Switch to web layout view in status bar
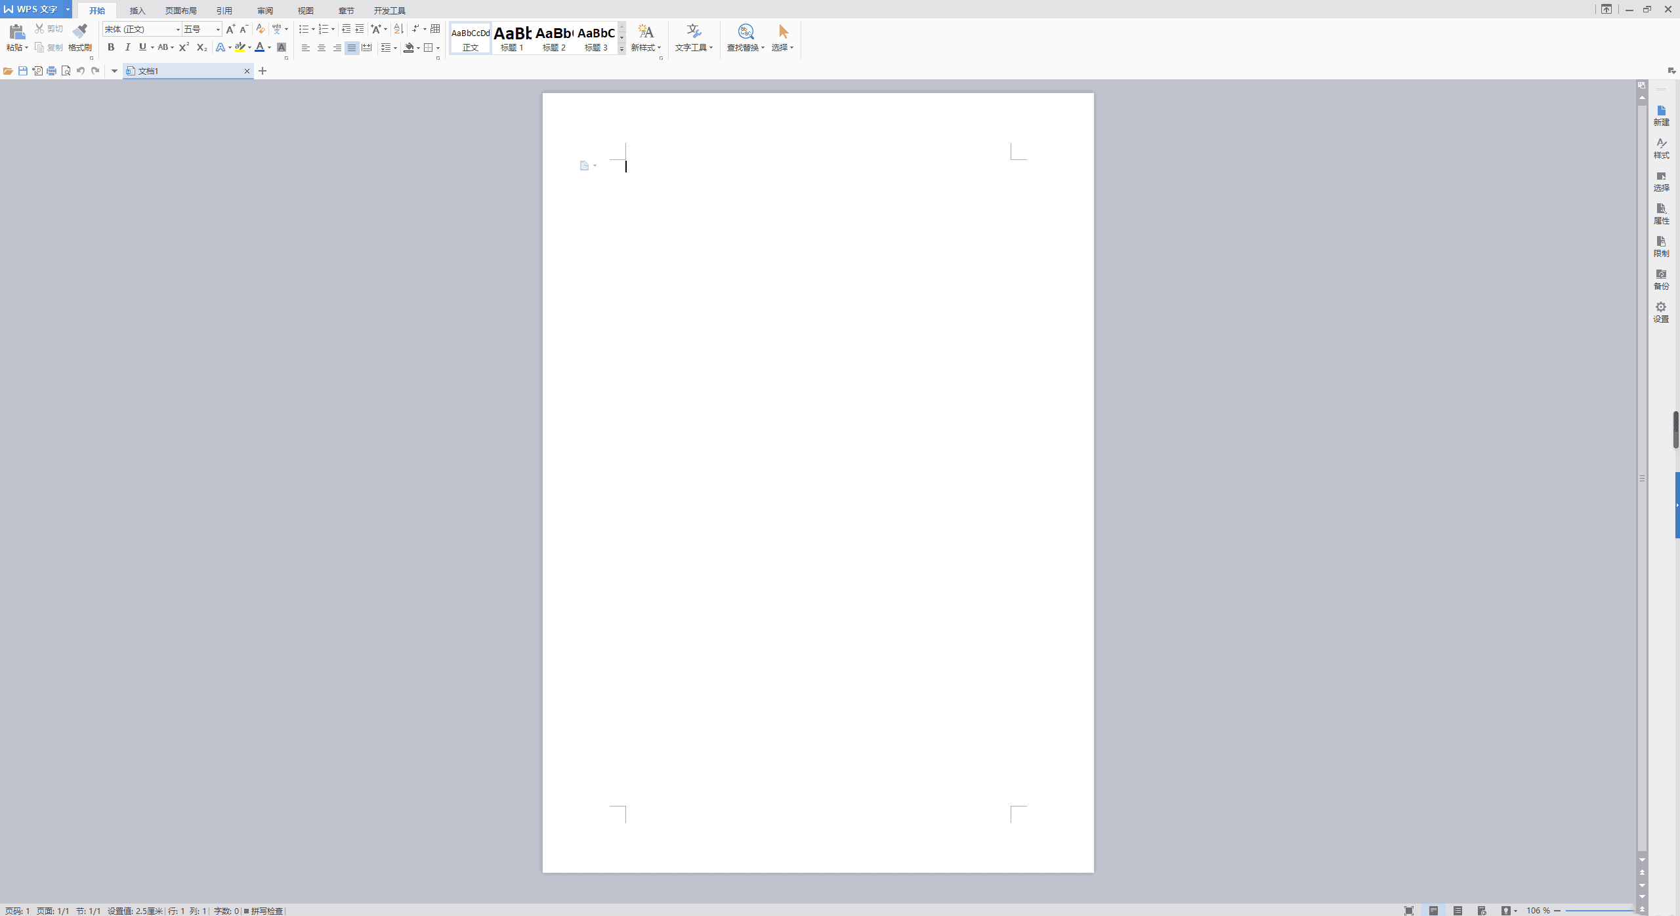The image size is (1680, 916). click(1482, 910)
